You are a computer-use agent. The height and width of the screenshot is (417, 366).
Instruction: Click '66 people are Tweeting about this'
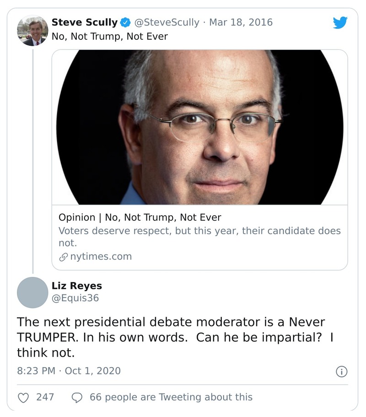click(171, 397)
